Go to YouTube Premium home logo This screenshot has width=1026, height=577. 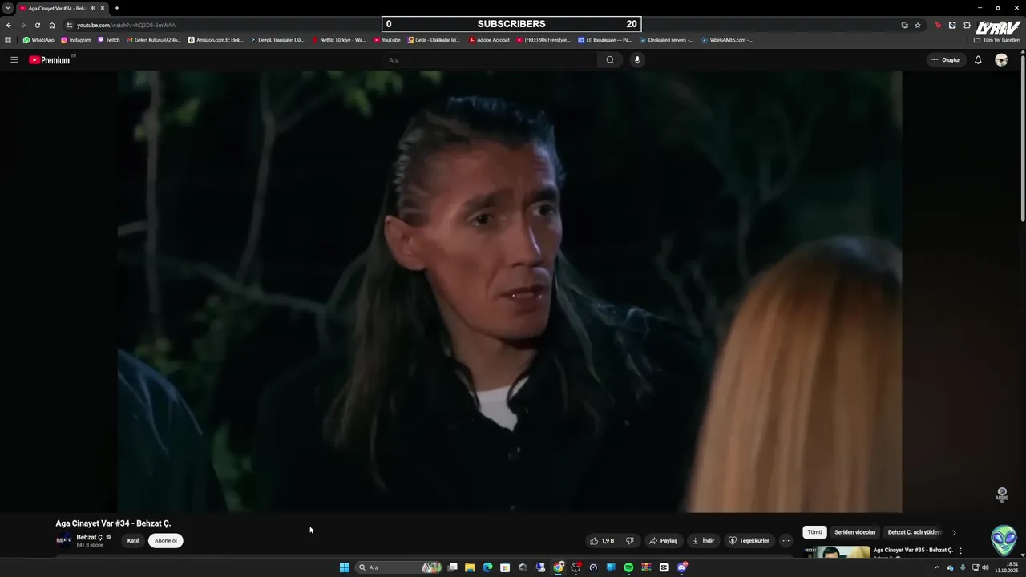tap(51, 60)
